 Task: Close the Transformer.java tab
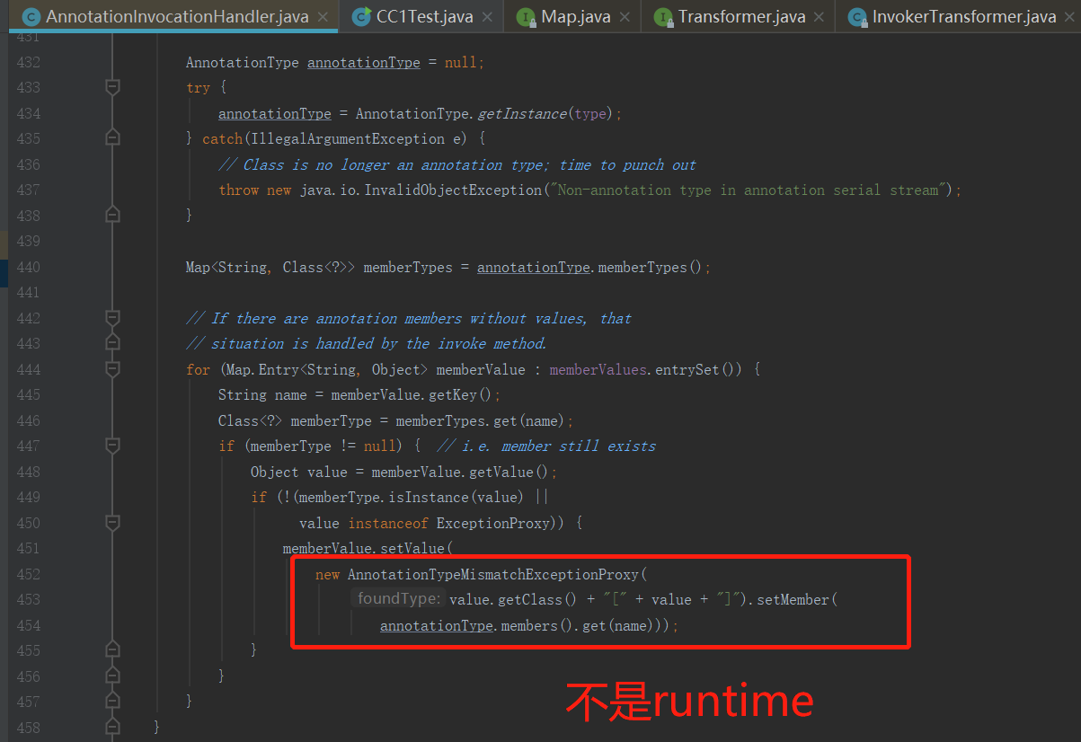point(819,17)
